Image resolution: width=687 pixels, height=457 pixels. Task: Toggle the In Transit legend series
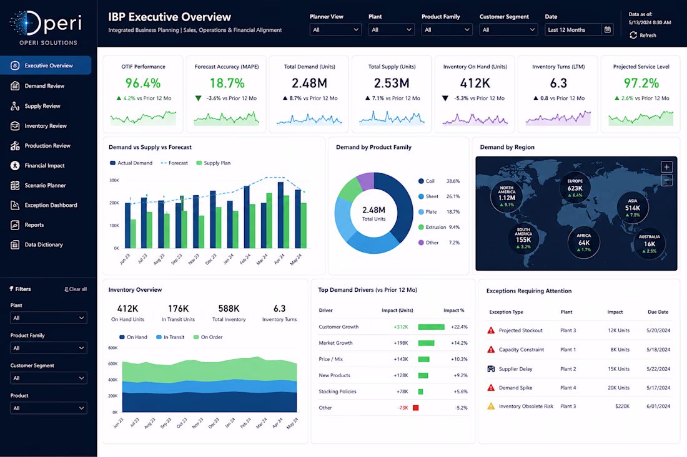pyautogui.click(x=171, y=337)
